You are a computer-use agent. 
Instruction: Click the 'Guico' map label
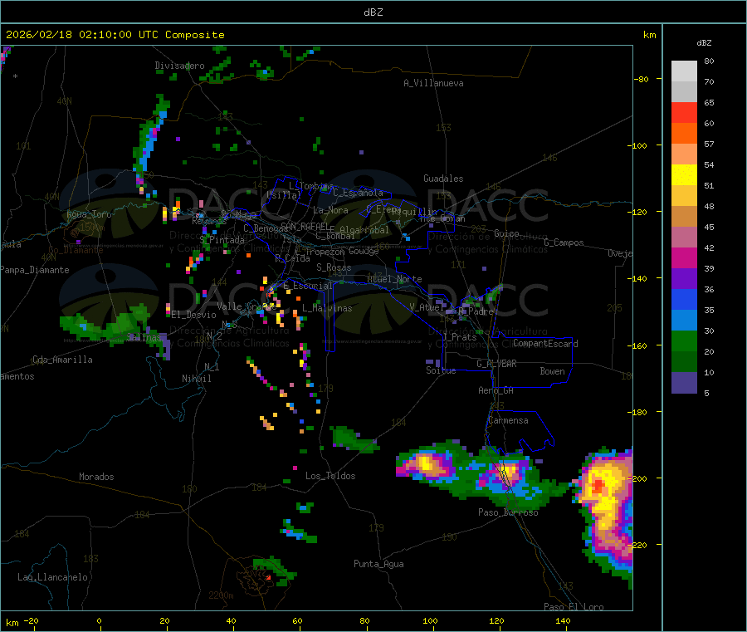click(x=506, y=233)
